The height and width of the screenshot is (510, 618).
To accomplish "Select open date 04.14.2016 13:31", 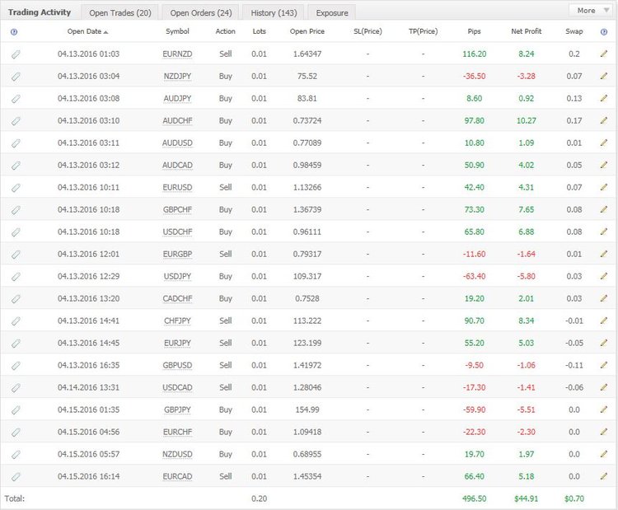I will [88, 387].
